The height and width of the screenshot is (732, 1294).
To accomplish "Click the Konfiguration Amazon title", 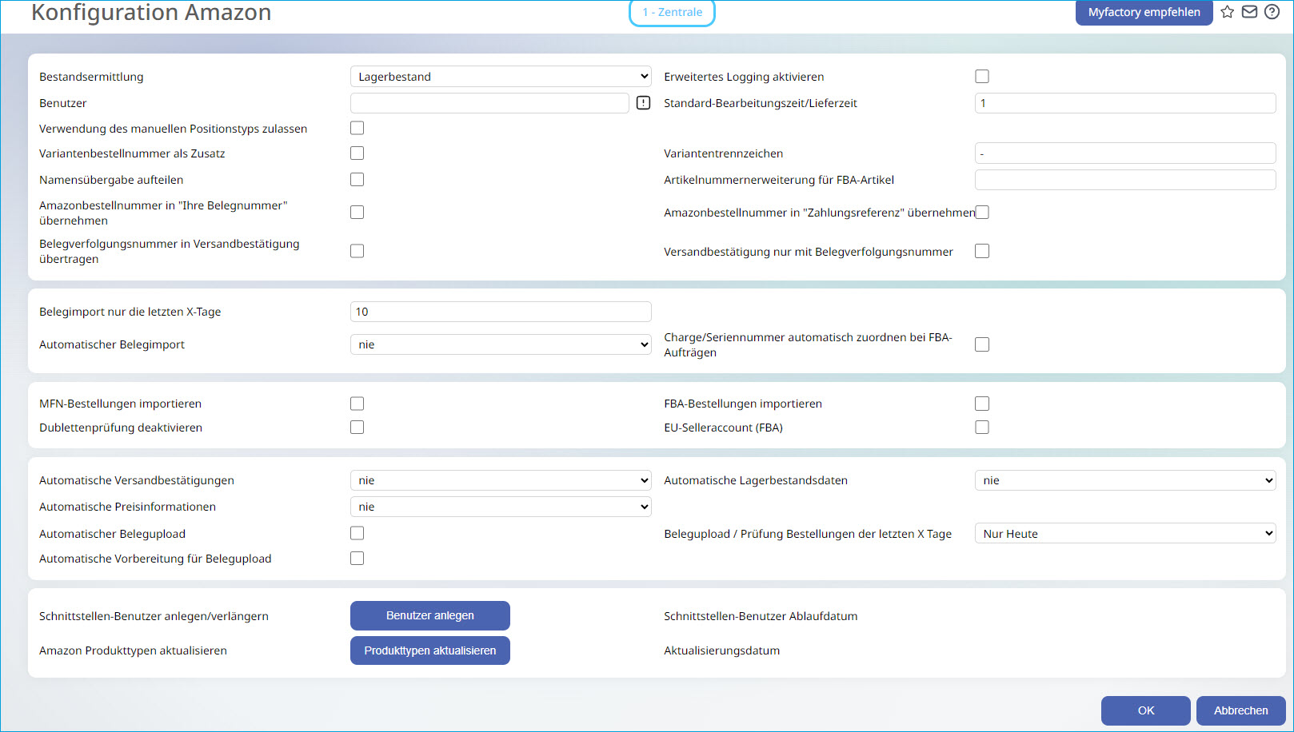I will [x=151, y=13].
